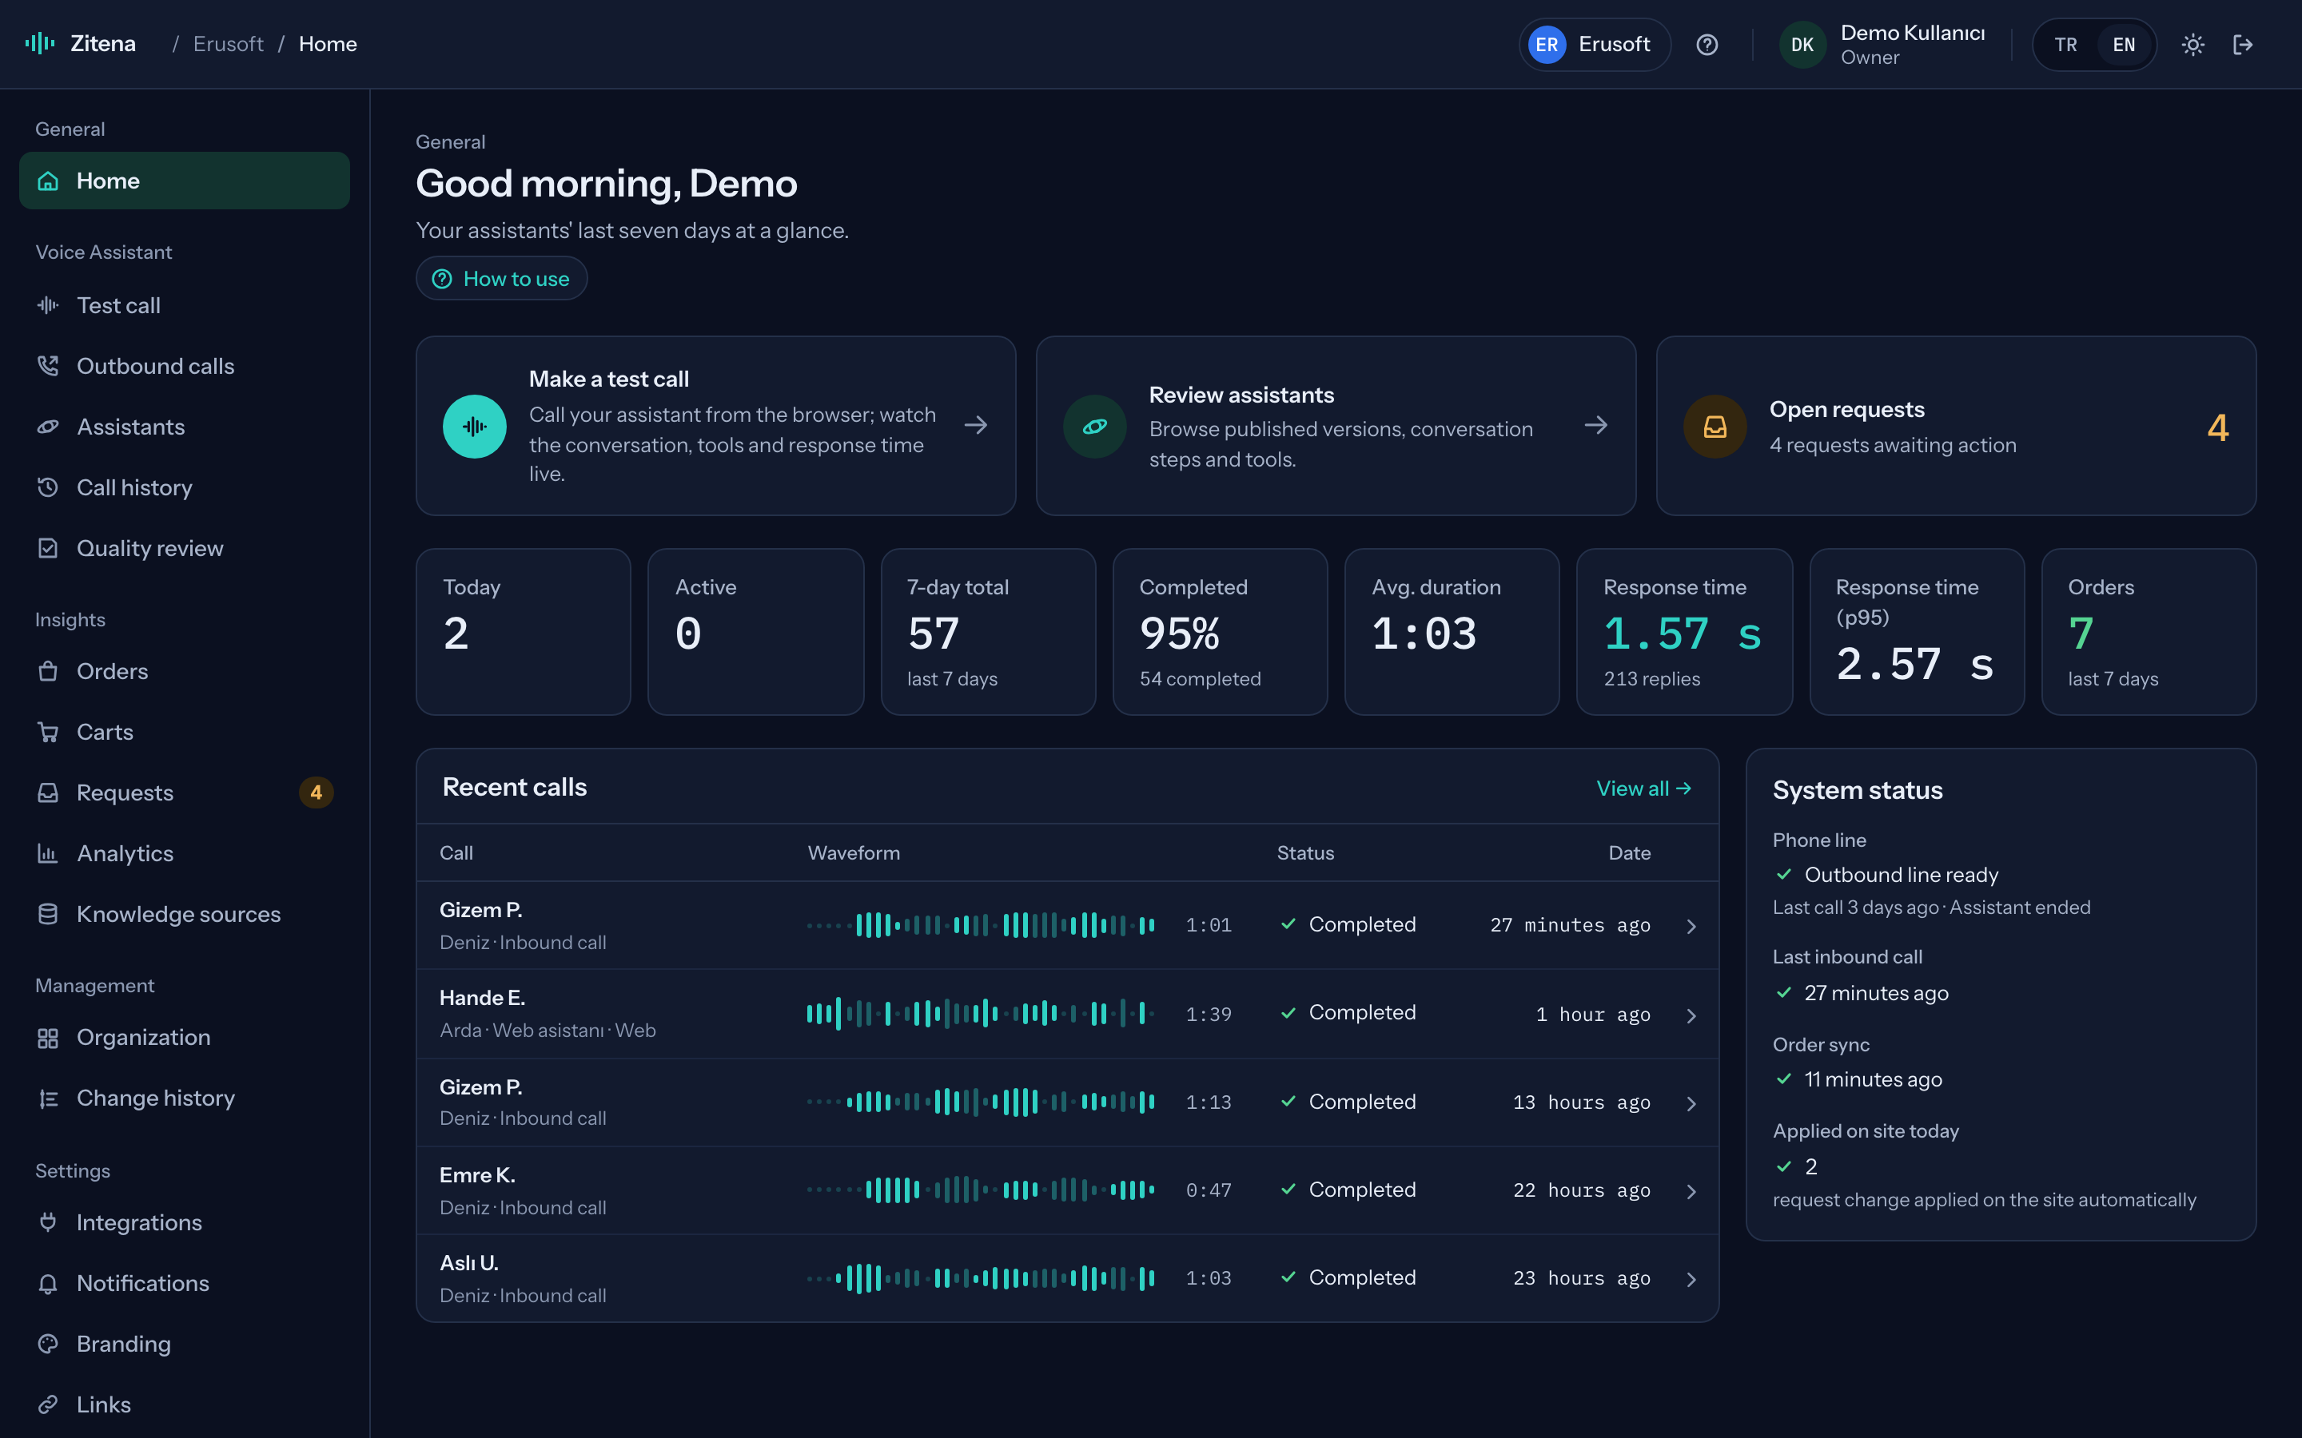Go to Erusoft breadcrumb
Image resolution: width=2302 pixels, height=1438 pixels.
pos(229,44)
